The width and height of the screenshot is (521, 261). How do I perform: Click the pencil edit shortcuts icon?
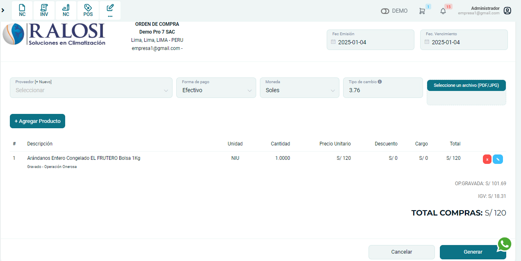click(110, 10)
